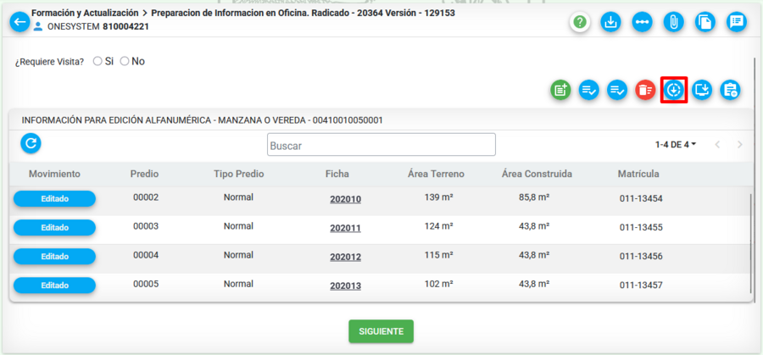The height and width of the screenshot is (355, 763).
Task: Click the clipboard with plus icon
Action: pyautogui.click(x=731, y=90)
